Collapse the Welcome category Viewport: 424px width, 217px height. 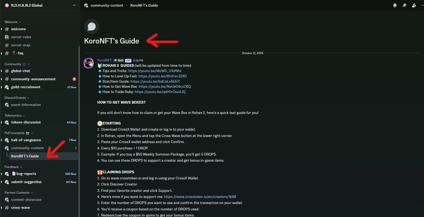click(13, 22)
